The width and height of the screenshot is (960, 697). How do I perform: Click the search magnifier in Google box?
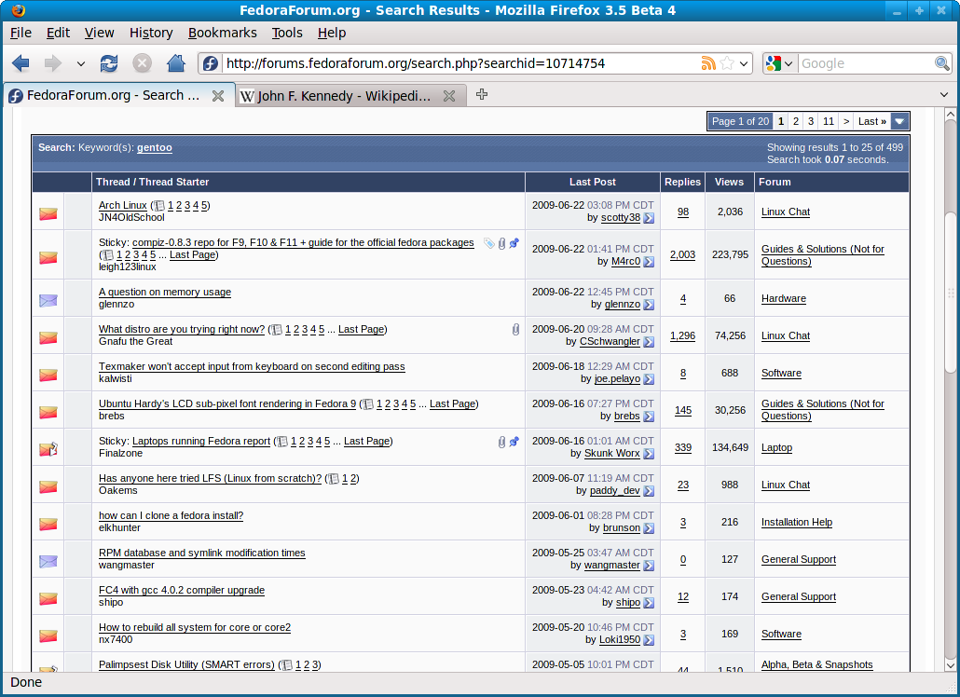(x=942, y=63)
